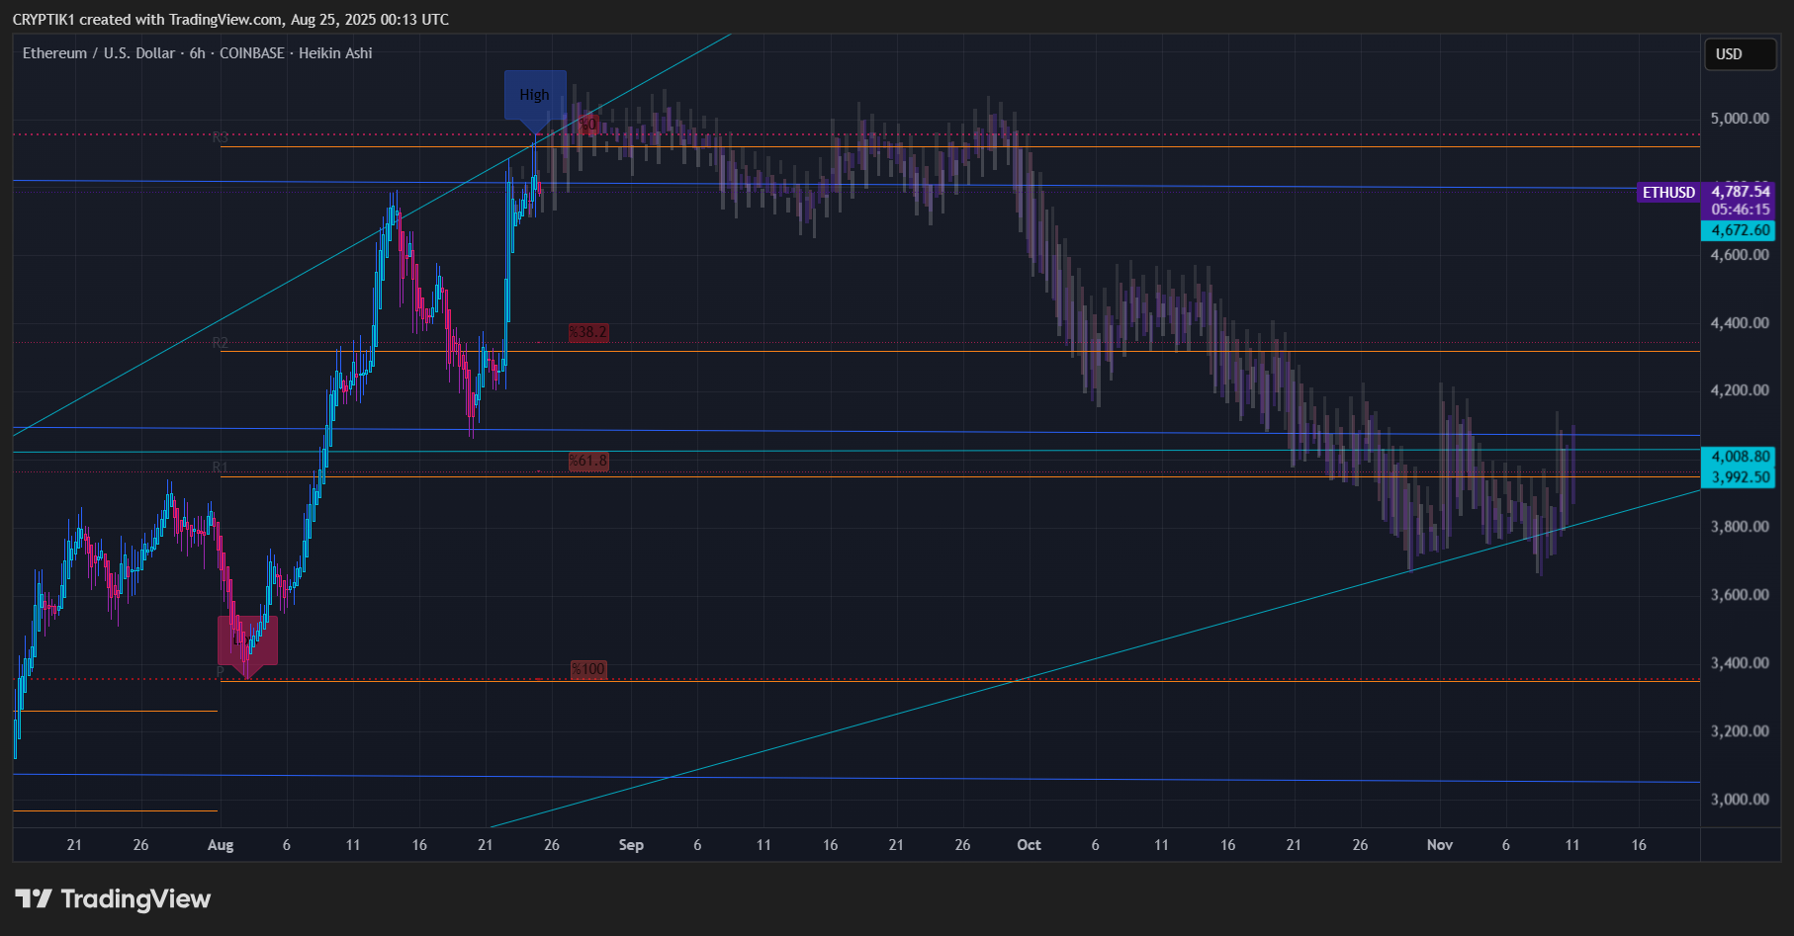This screenshot has height=936, width=1794.
Task: Click the R3 pivot label
Action: tap(221, 137)
